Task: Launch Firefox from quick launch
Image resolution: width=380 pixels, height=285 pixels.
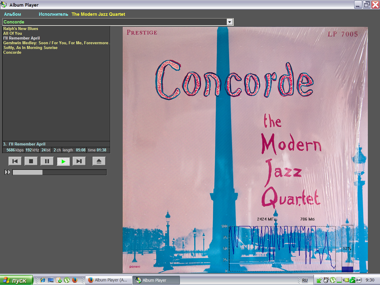Action: [x=75, y=280]
